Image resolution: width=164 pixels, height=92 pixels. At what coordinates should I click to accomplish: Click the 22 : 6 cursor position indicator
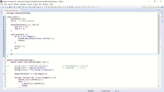pos(117,91)
